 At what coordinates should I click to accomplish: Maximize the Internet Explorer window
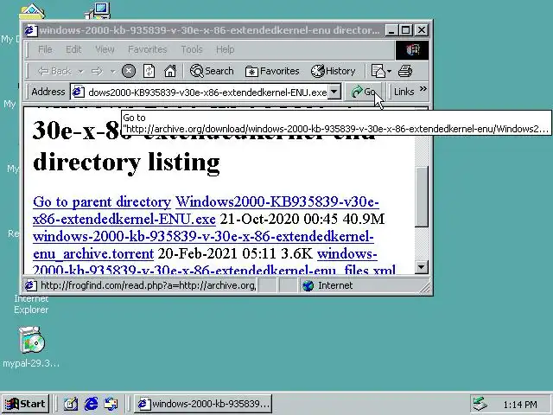[405, 30]
